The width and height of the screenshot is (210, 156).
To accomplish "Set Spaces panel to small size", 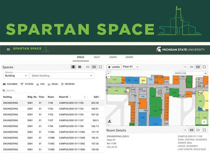I will tap(87, 67).
